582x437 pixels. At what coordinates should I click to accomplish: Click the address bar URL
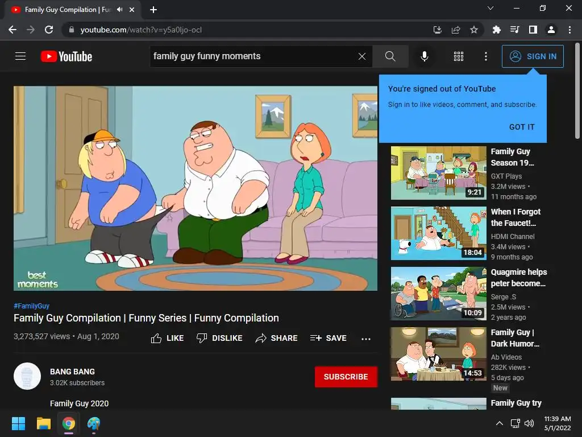coord(141,30)
